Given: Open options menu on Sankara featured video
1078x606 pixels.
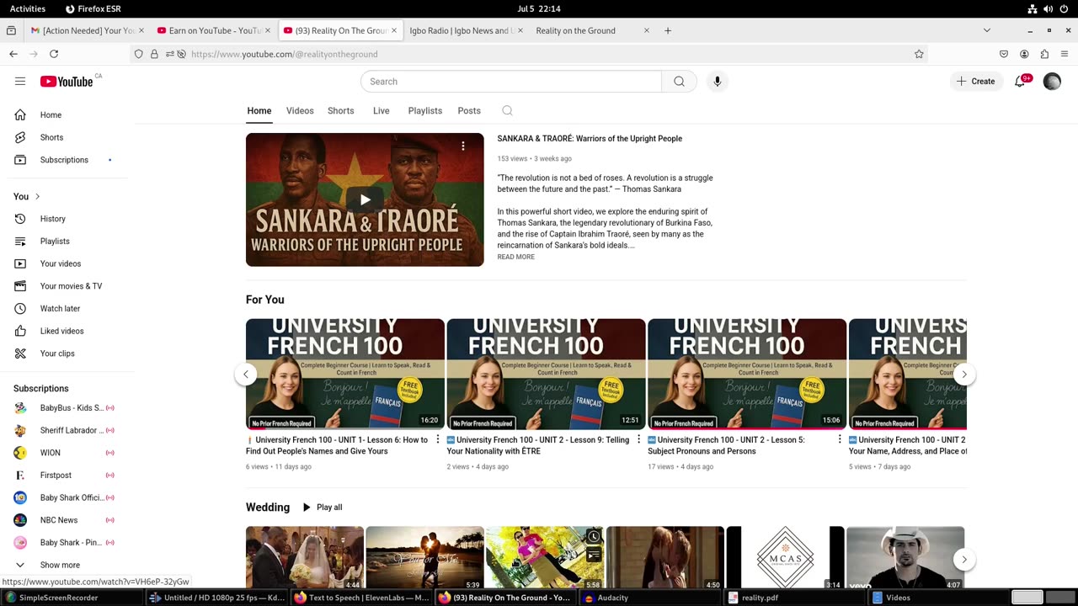Looking at the screenshot, I should point(462,146).
